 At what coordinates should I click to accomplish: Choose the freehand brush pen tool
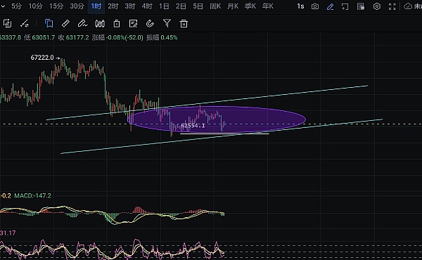click(x=82, y=24)
